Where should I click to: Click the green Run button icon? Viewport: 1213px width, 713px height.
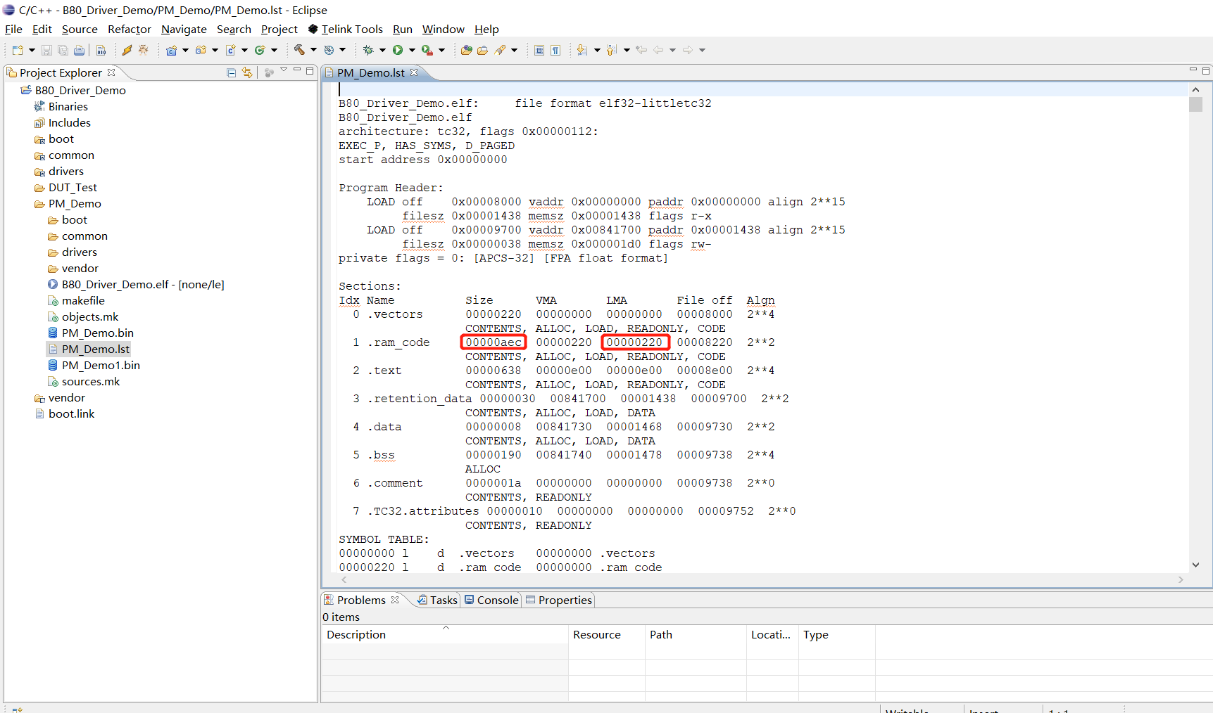pos(398,50)
